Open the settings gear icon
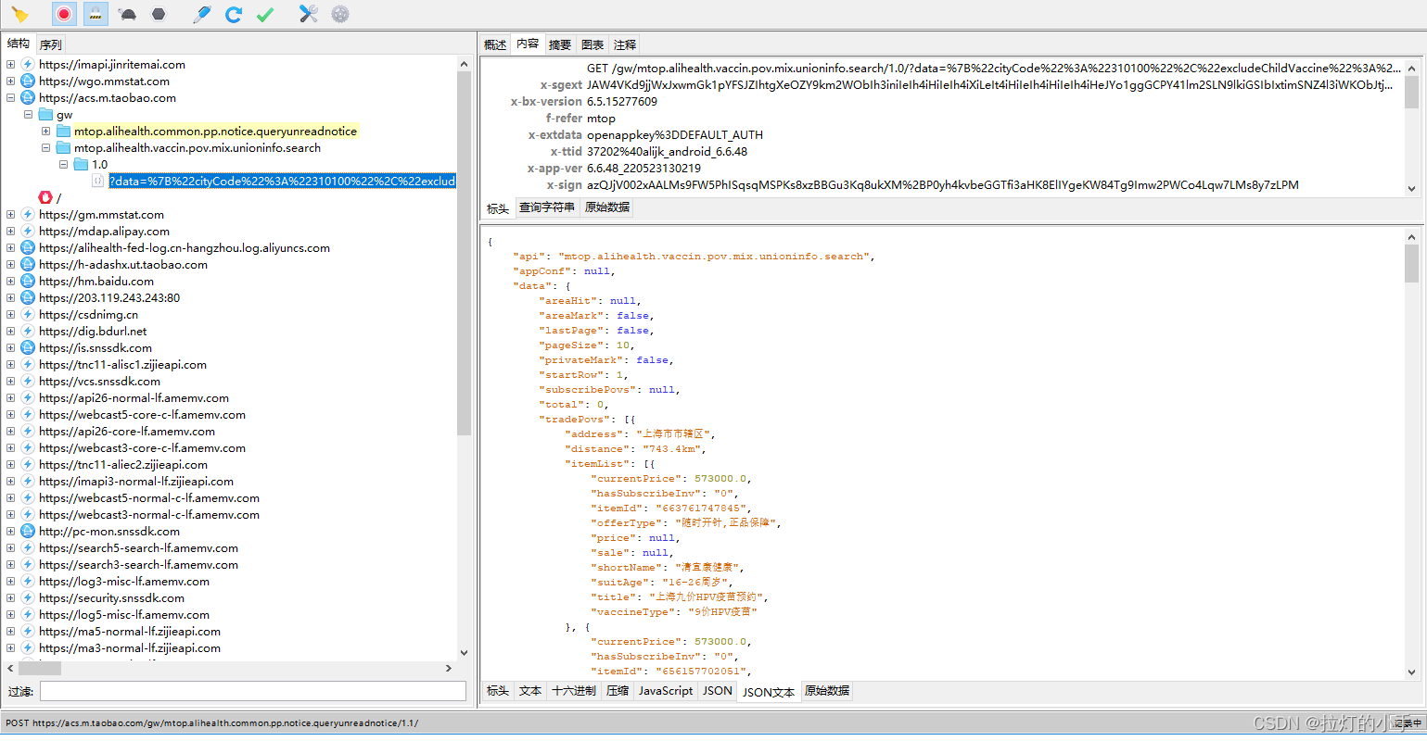The width and height of the screenshot is (1427, 741). (x=340, y=14)
